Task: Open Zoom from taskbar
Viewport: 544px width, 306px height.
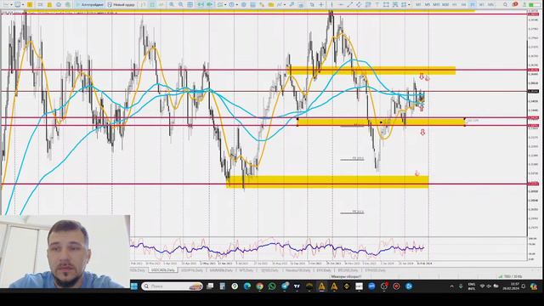Action: tap(371, 286)
